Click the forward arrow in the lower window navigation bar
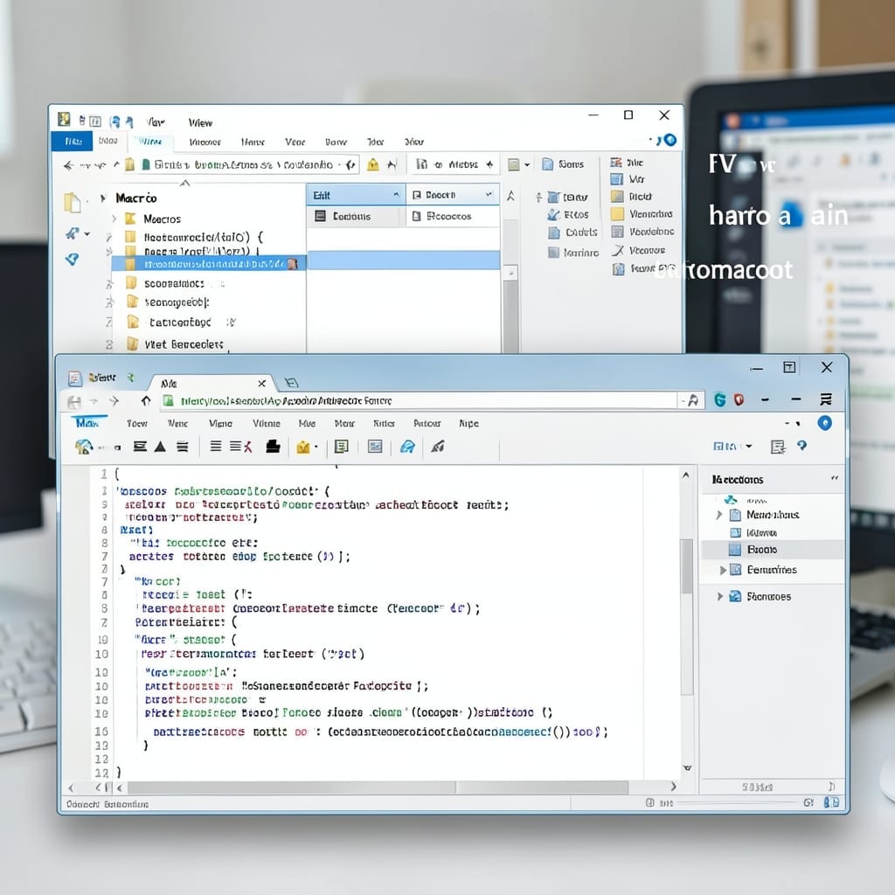895x895 pixels. [114, 401]
